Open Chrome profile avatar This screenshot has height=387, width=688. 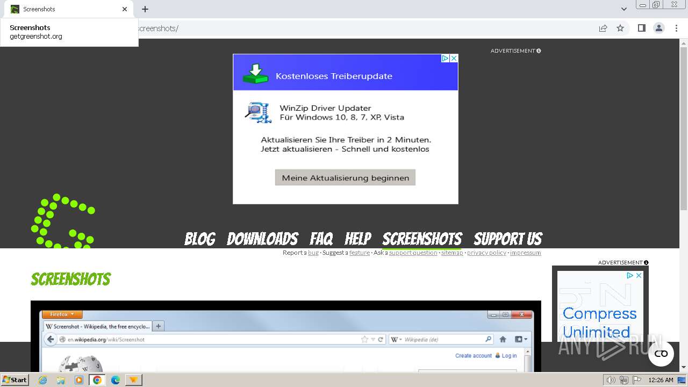point(659,28)
